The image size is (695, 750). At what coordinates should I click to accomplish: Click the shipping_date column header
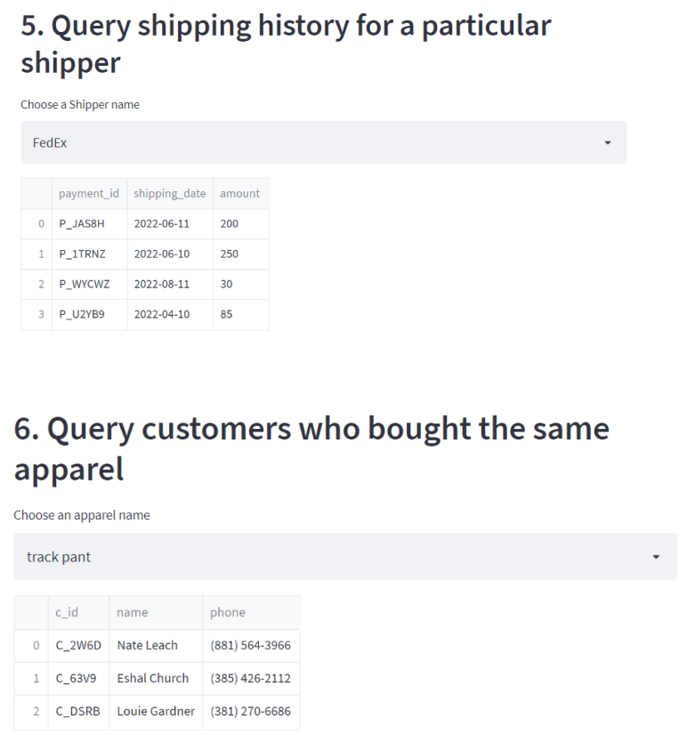click(169, 193)
